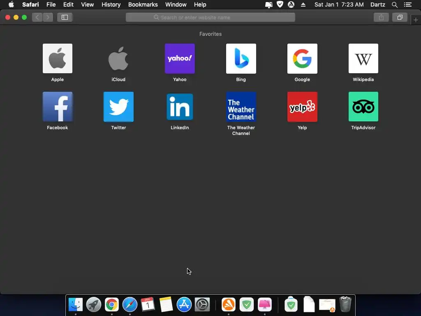Open Google Chrome from the Dock

[x=112, y=305]
